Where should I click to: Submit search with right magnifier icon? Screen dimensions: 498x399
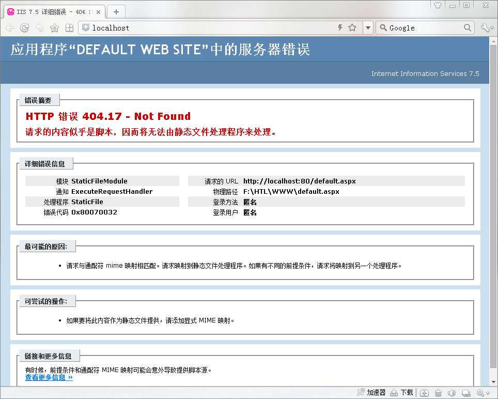click(x=467, y=27)
